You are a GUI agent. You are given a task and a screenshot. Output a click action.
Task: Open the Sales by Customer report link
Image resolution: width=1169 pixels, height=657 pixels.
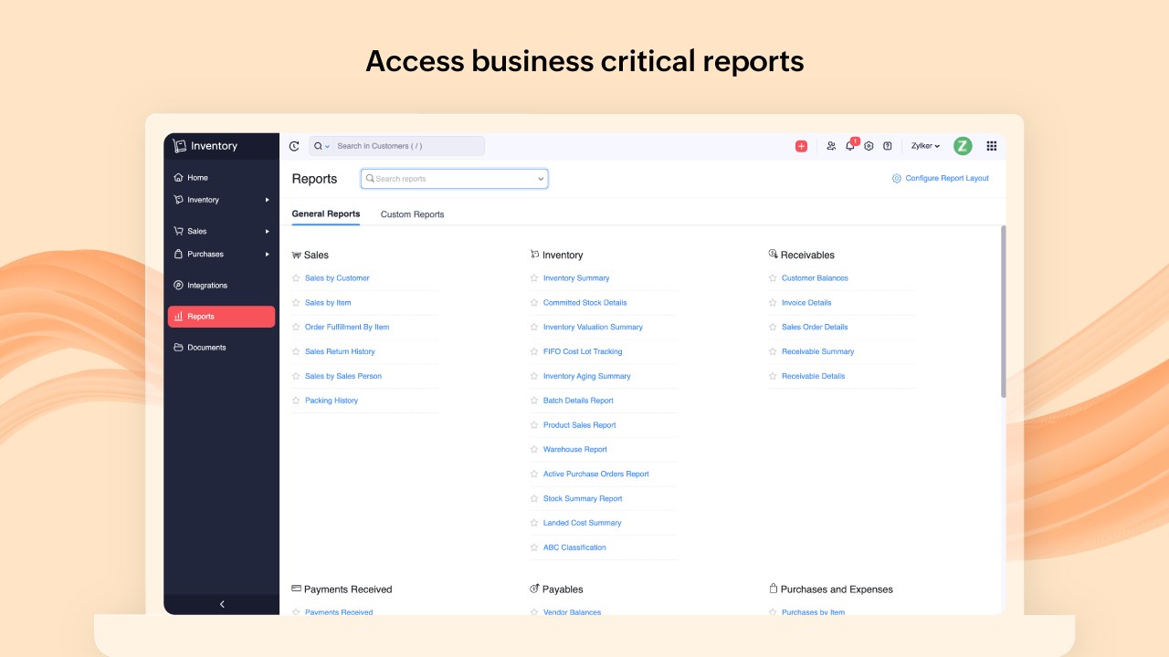(x=337, y=278)
